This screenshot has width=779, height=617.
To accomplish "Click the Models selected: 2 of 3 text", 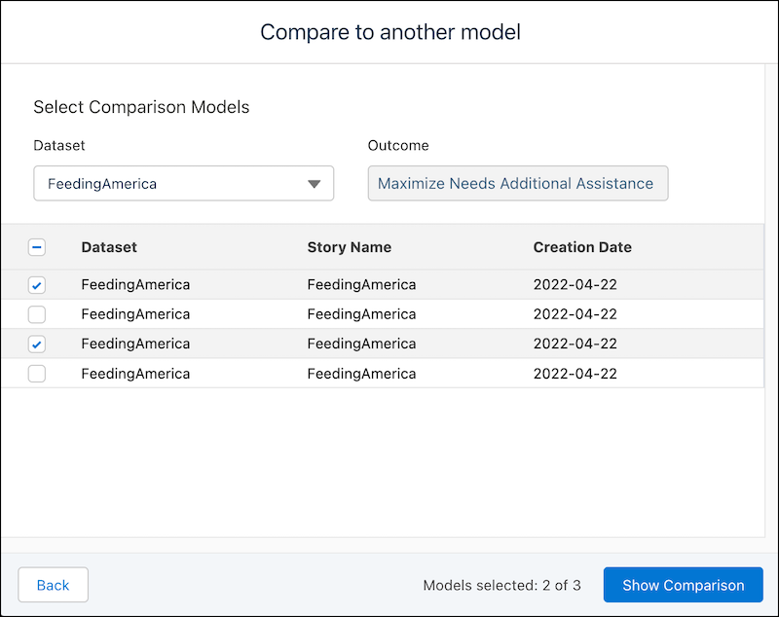I will pyautogui.click(x=501, y=585).
